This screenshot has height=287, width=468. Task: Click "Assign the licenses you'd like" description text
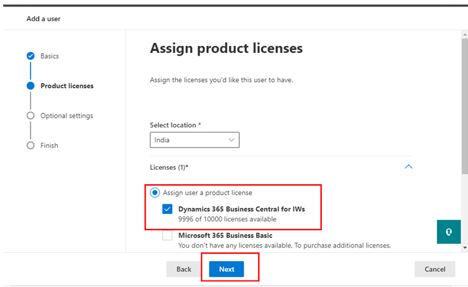coord(222,80)
